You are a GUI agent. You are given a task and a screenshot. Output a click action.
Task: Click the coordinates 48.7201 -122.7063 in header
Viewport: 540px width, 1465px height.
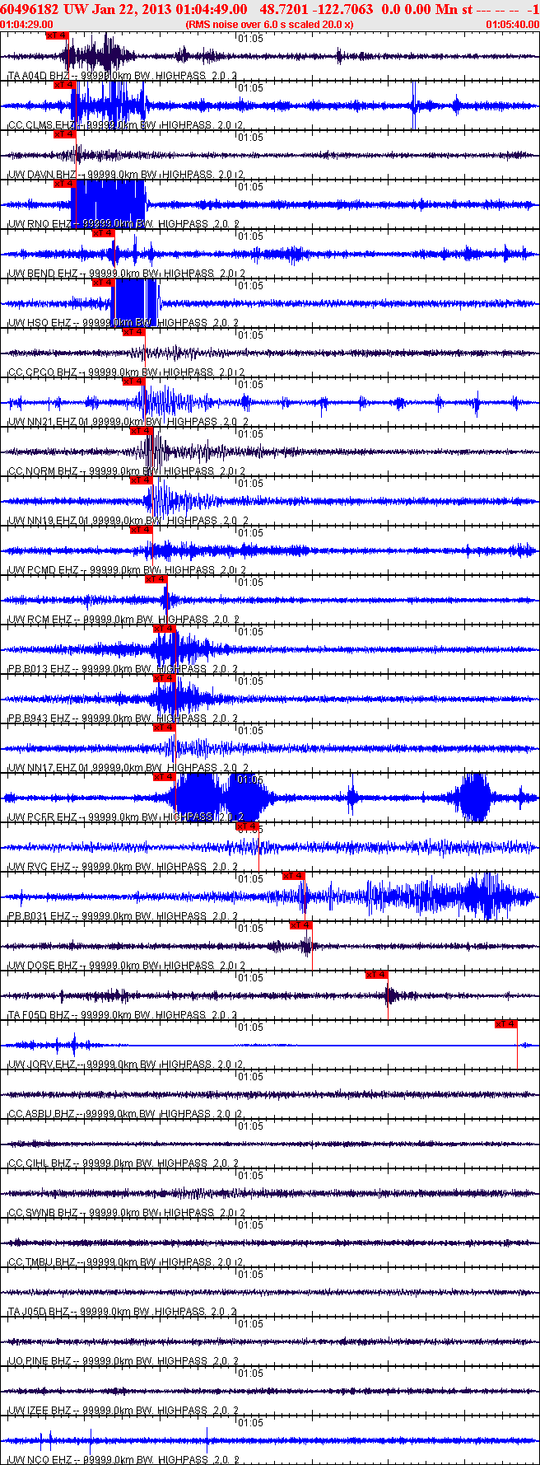coord(316,9)
